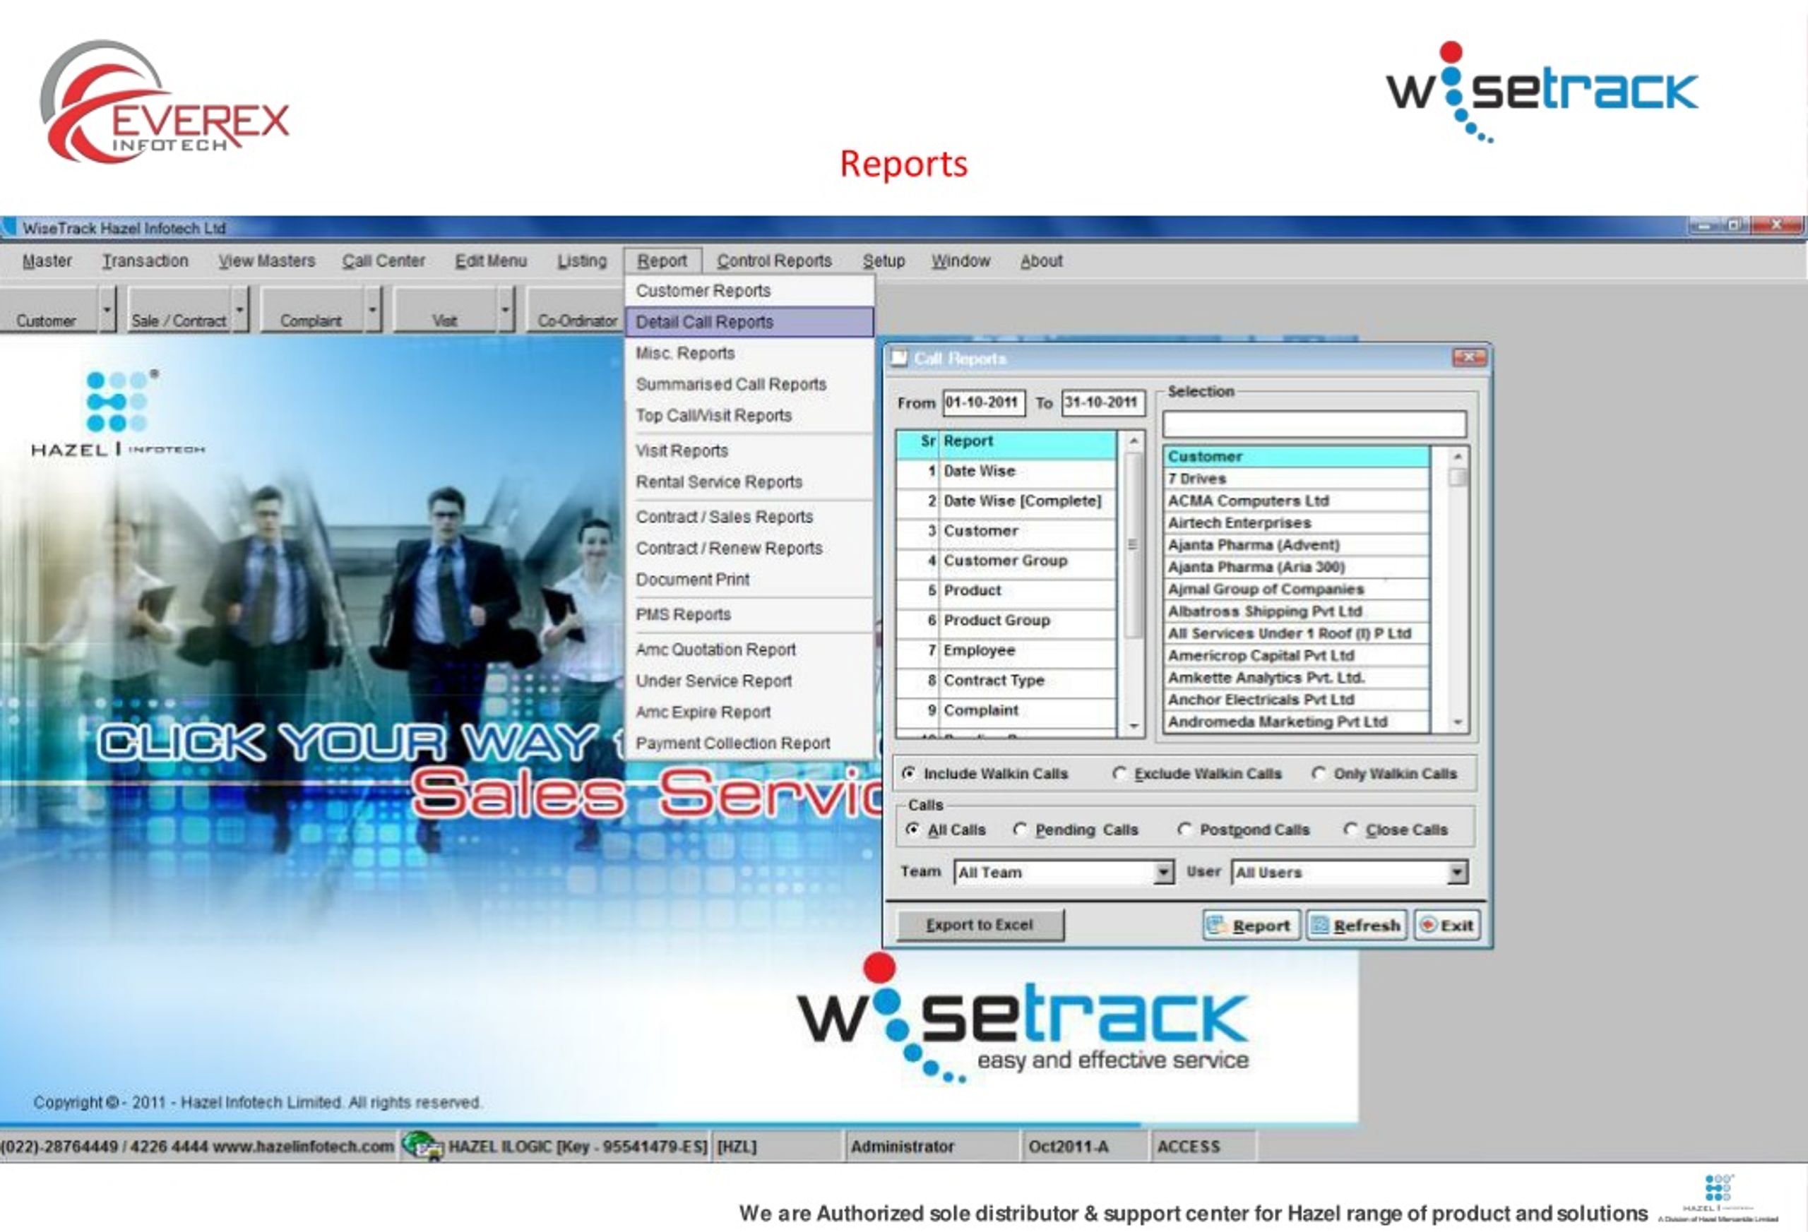This screenshot has width=1808, height=1232.
Task: Open the Master menu
Action: coord(47,261)
